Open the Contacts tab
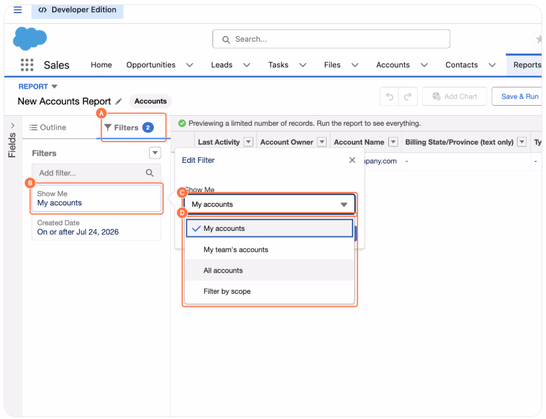The height and width of the screenshot is (419, 546). coord(461,65)
